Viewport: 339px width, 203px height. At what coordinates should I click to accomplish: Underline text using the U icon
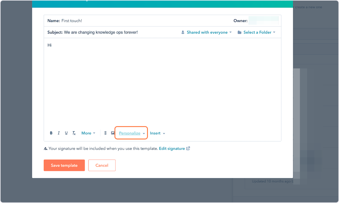tap(66, 133)
